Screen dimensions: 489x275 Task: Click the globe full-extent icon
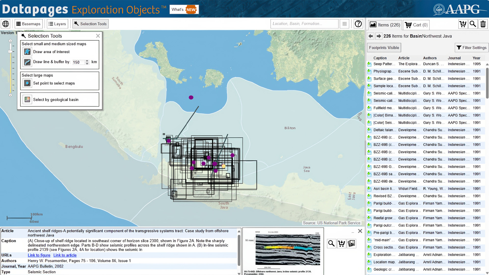coord(6,24)
